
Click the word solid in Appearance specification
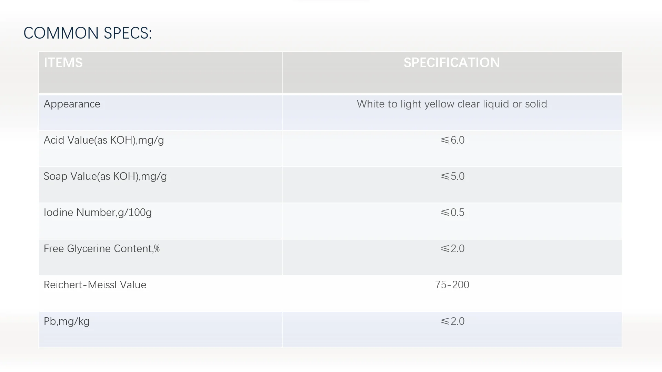tap(536, 104)
